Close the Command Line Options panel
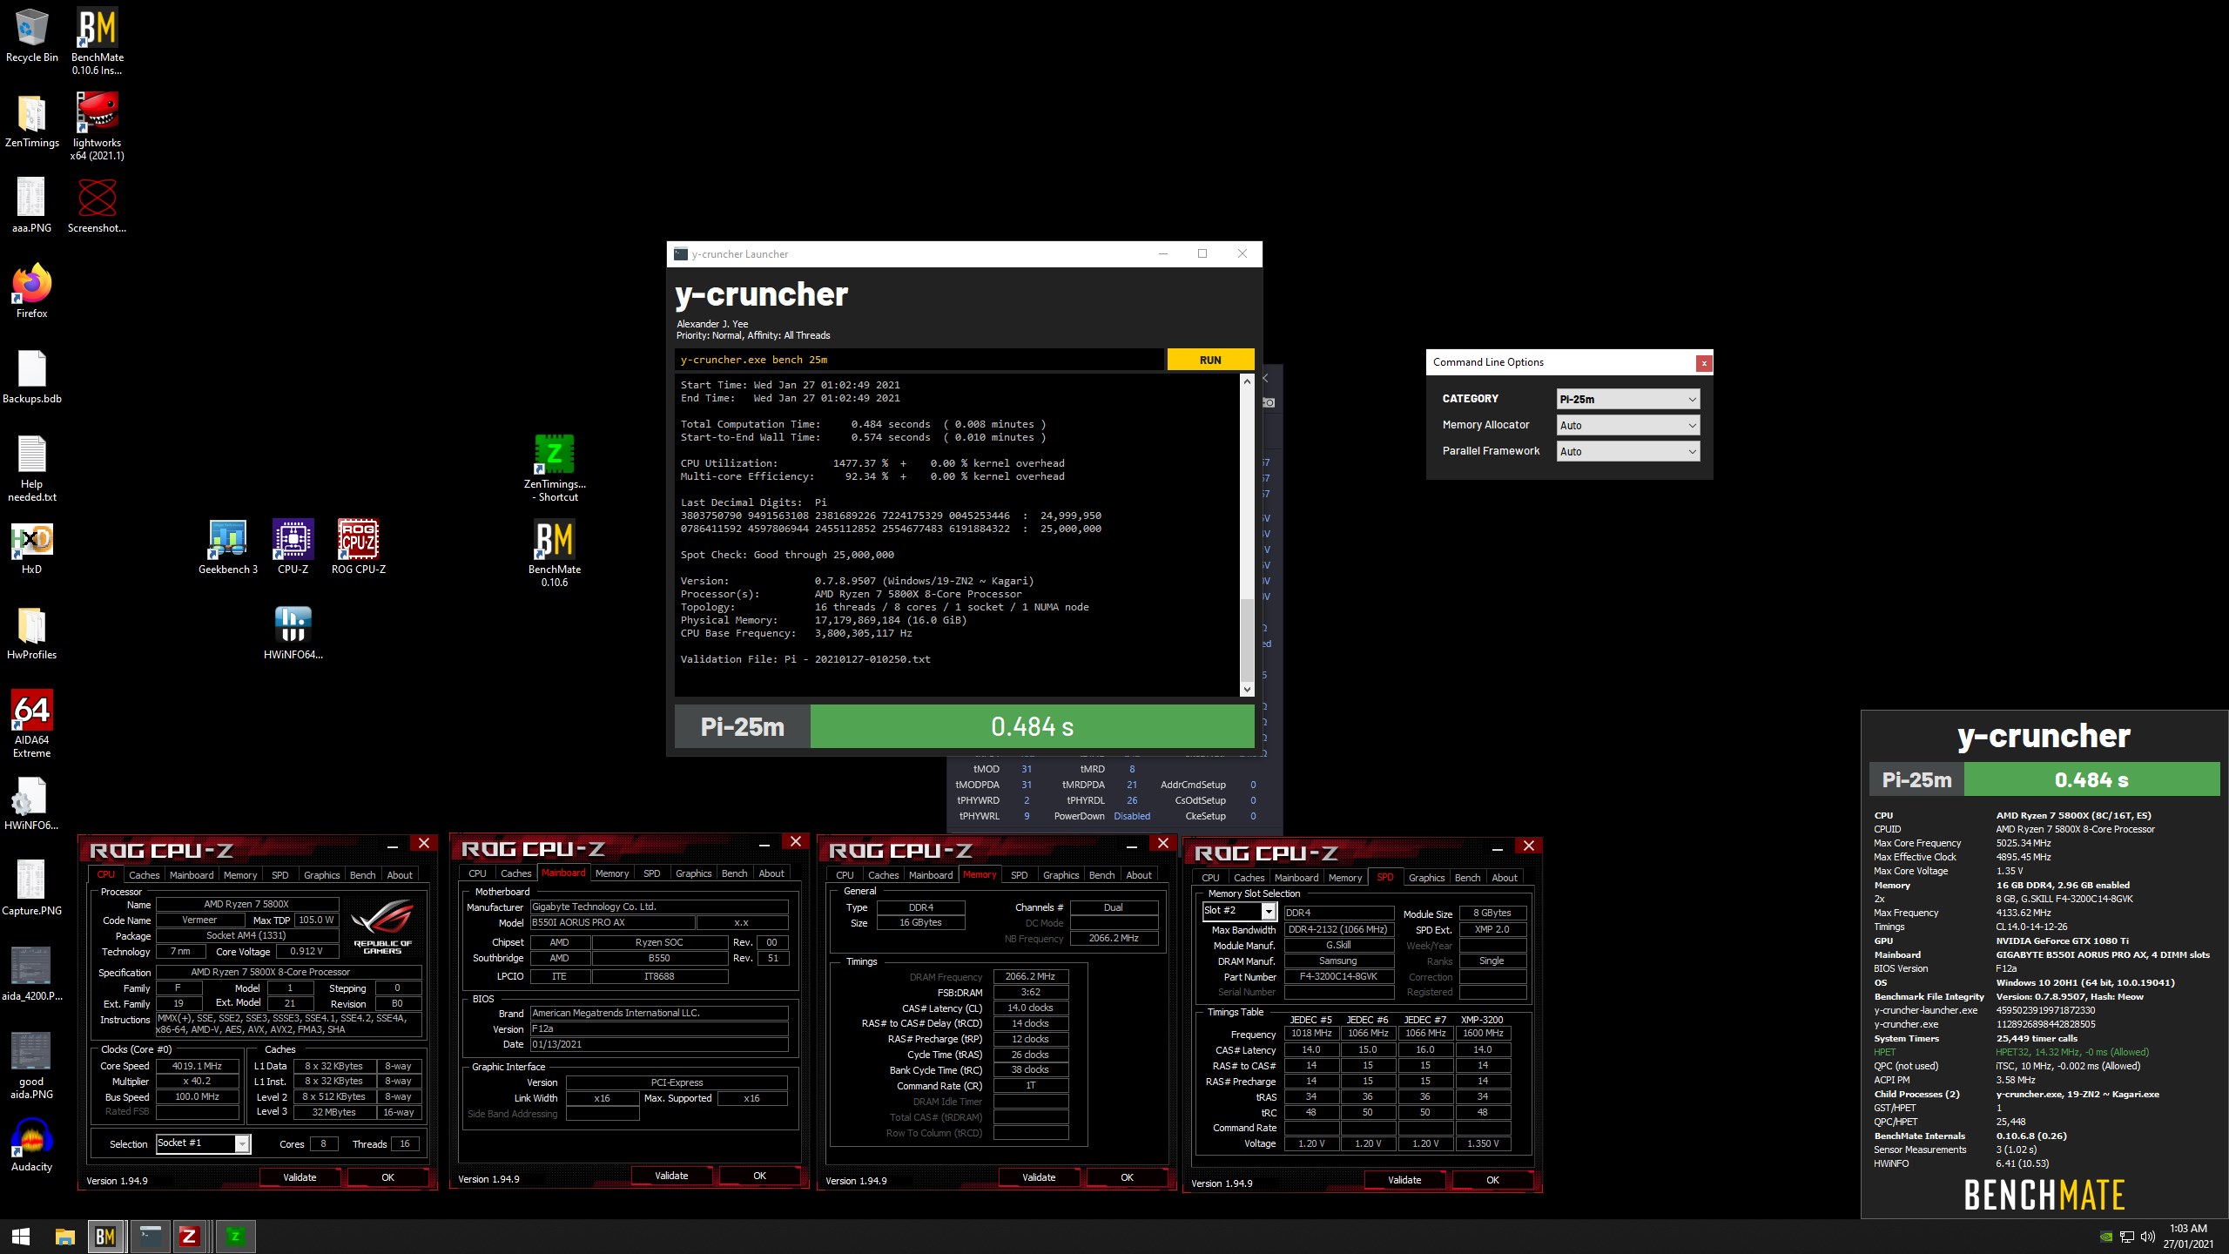The image size is (2229, 1254). 1704,362
